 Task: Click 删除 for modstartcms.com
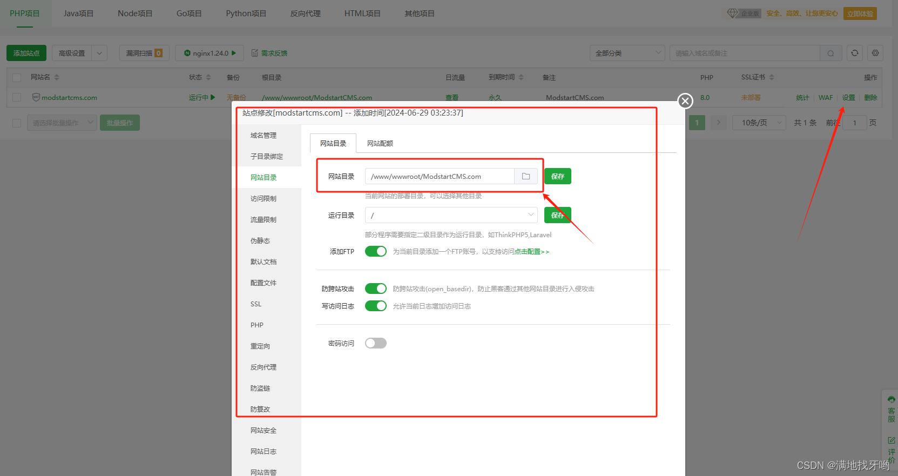870,97
